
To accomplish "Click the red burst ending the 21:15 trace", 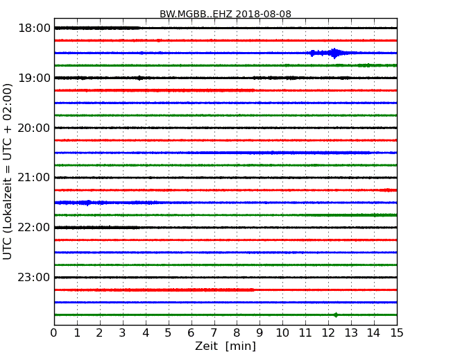I will pos(389,190).
